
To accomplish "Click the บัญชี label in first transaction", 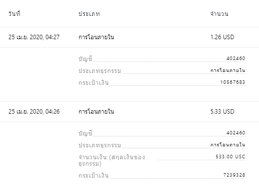I will [x=85, y=59].
